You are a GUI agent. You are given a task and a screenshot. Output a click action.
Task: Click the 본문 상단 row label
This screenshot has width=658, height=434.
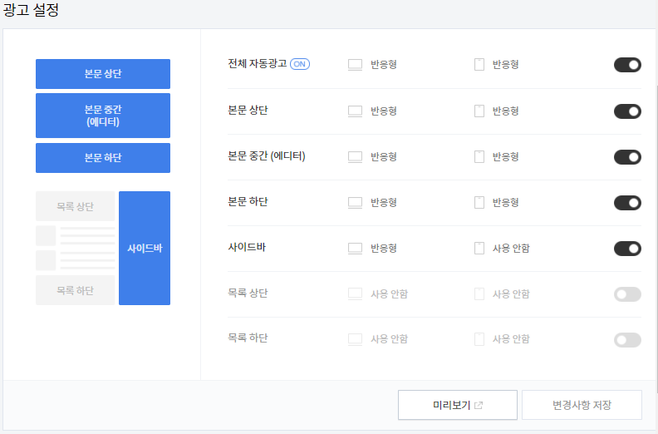[248, 111]
